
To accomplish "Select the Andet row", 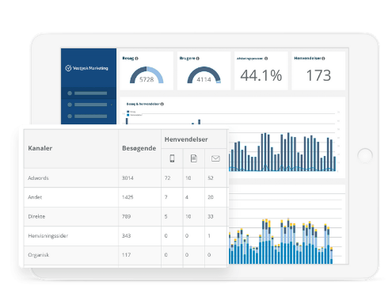I will click(125, 197).
